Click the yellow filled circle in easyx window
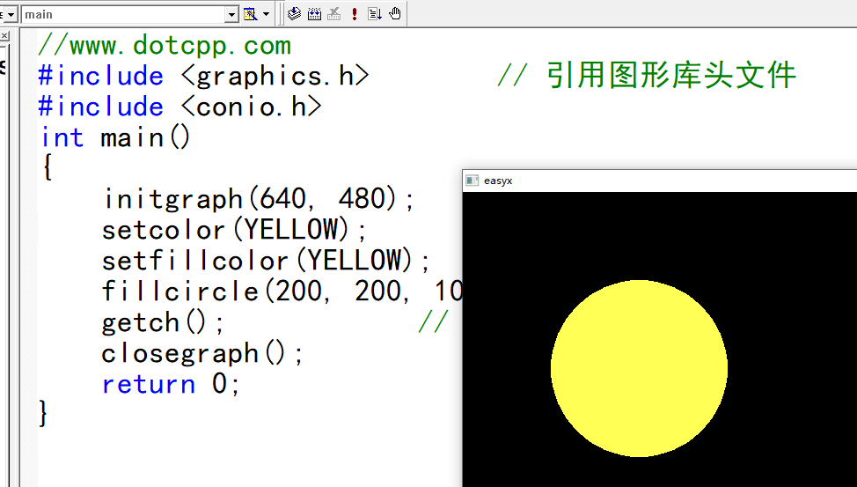 coord(639,368)
